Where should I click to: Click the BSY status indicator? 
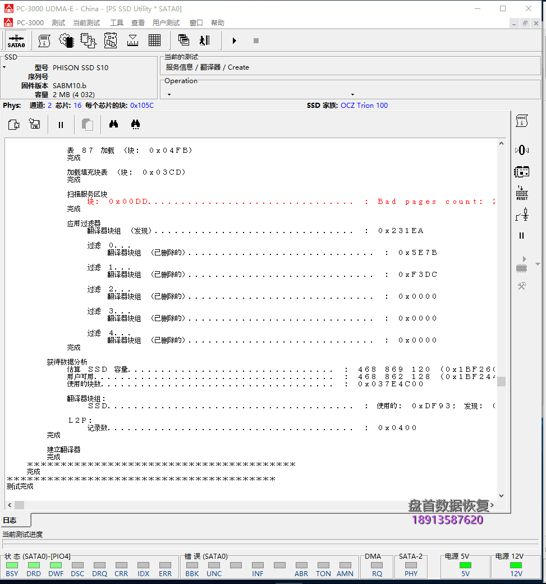12,565
